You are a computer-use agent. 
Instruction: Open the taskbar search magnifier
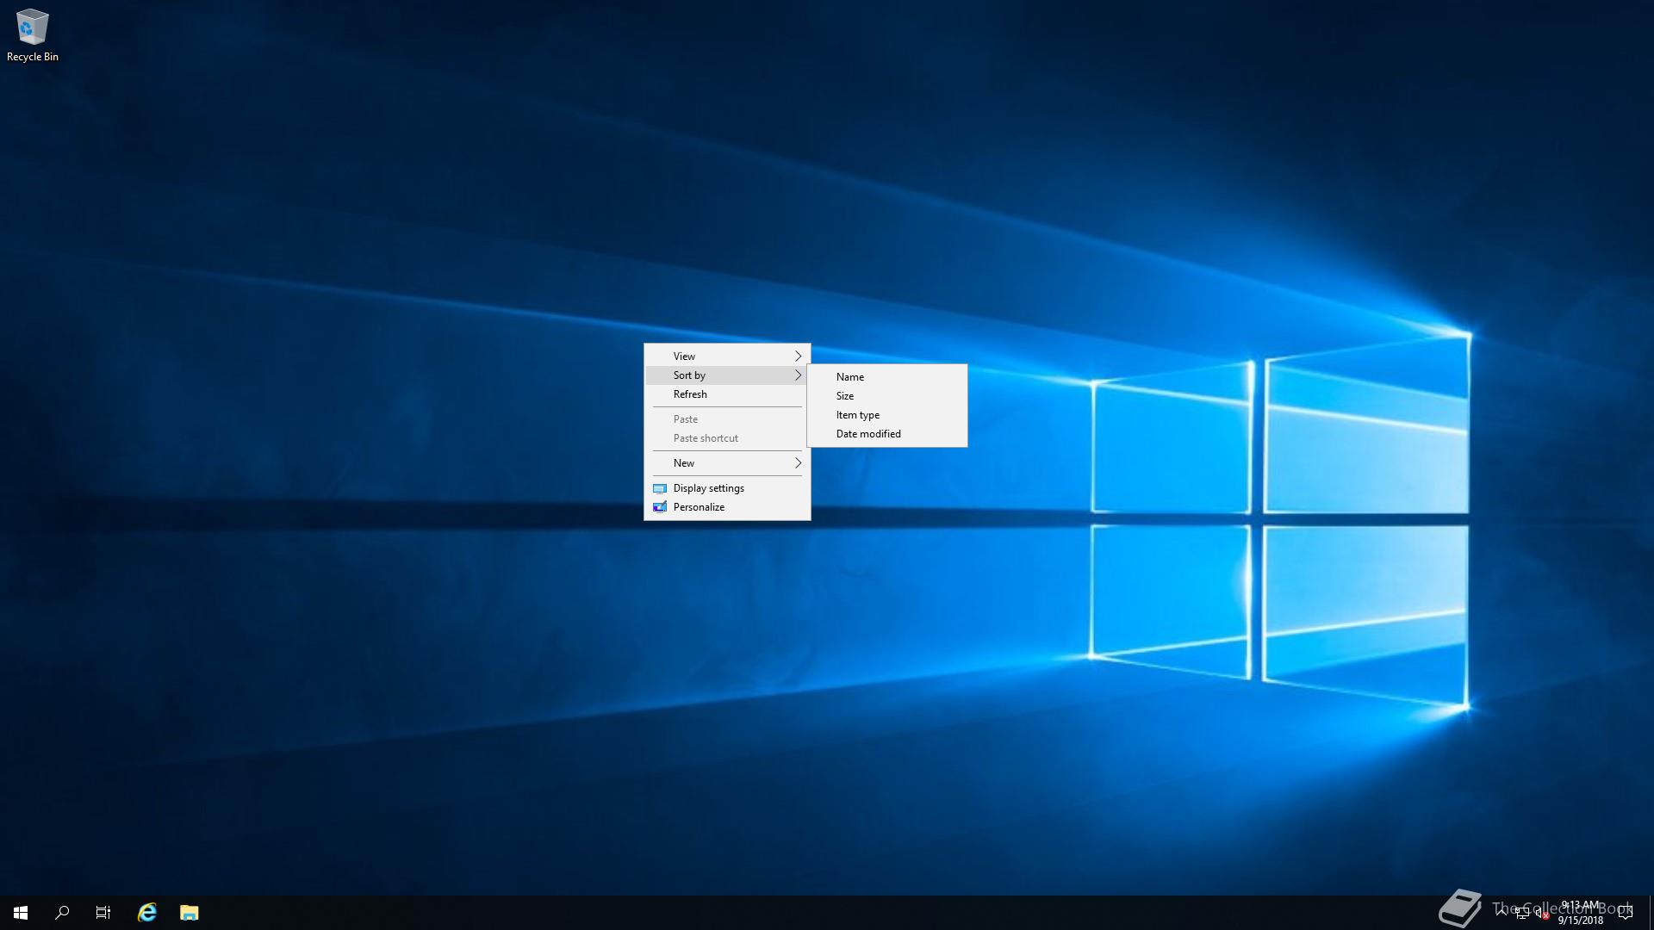(62, 913)
